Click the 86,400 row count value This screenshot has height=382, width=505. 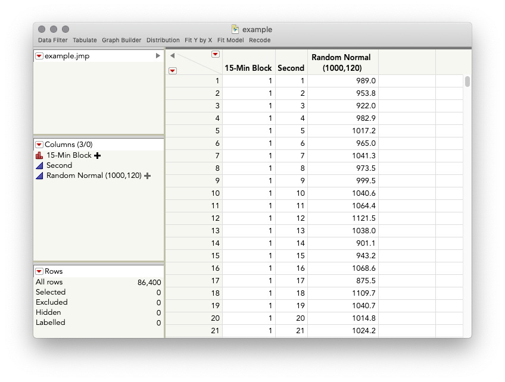(149, 283)
